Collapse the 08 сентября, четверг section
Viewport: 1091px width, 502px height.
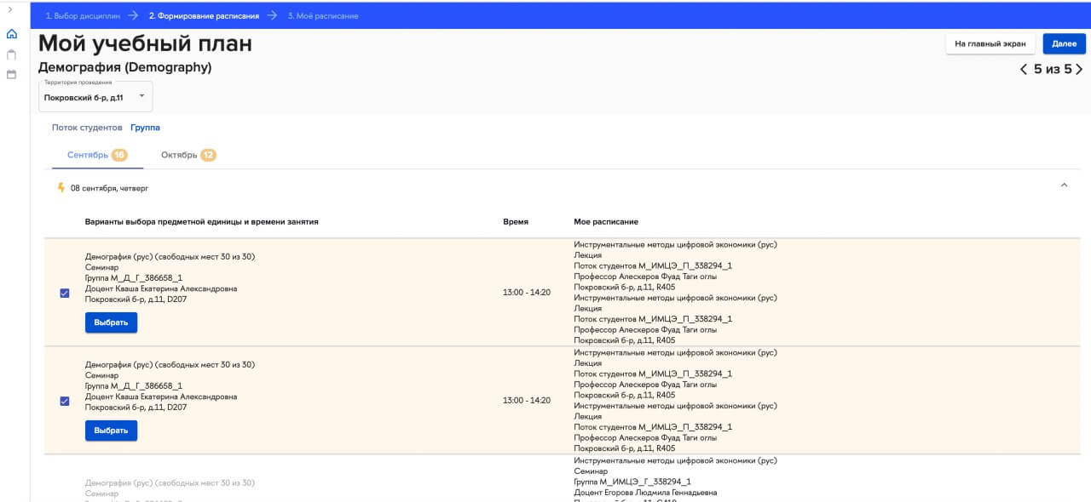click(x=1063, y=185)
